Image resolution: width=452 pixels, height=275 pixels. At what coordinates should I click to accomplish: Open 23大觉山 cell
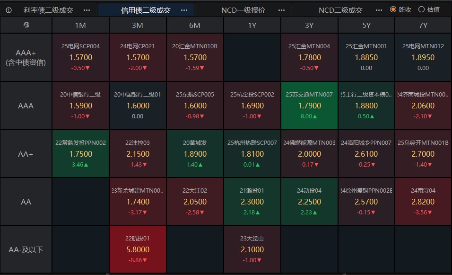[x=252, y=249]
